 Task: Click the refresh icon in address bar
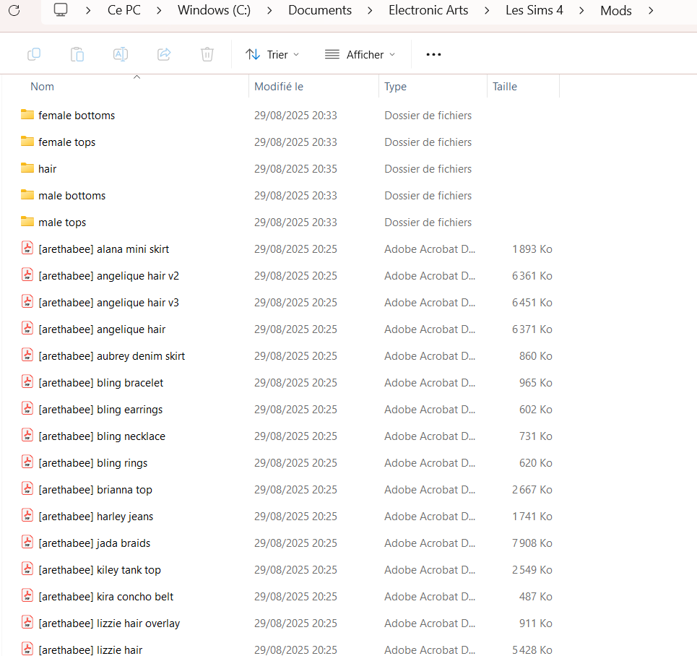(14, 10)
